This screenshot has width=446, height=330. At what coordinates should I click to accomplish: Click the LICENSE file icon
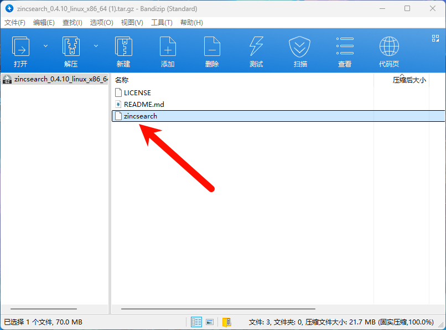[118, 92]
